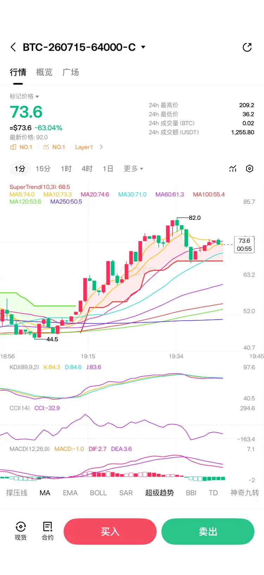Open the chart indicator settings icon

point(233,169)
